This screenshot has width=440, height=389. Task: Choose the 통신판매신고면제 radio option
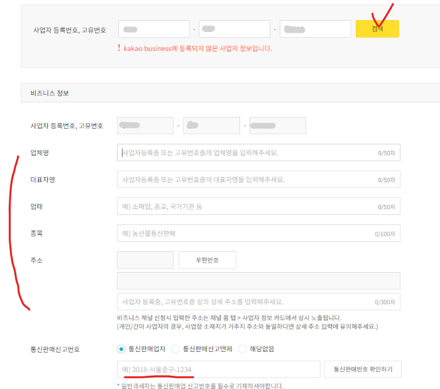[175, 349]
